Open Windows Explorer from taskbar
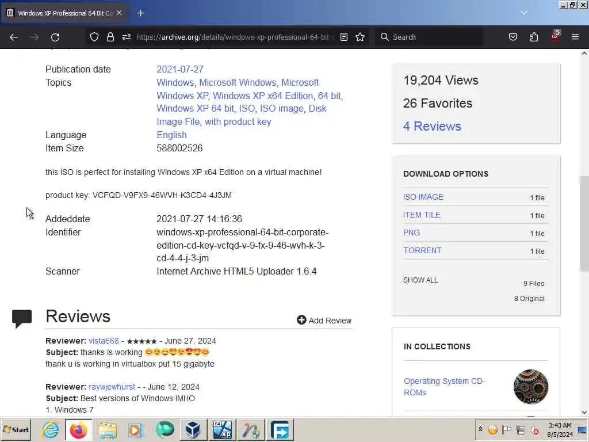This screenshot has height=442, width=589. [108, 429]
